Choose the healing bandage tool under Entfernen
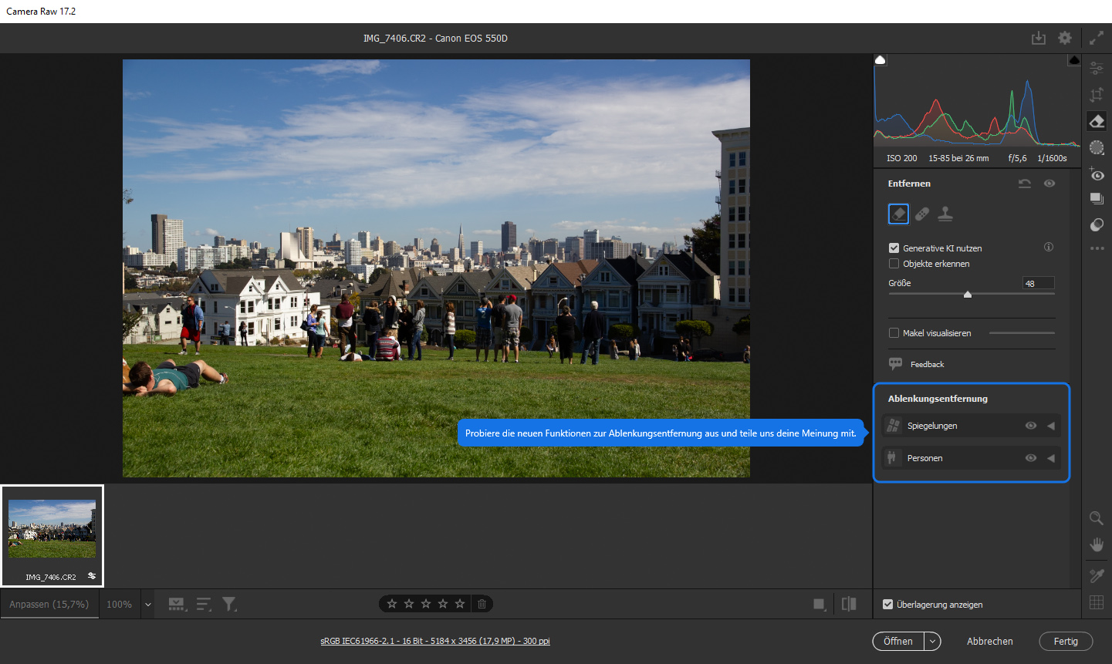This screenshot has height=664, width=1112. pyautogui.click(x=922, y=214)
